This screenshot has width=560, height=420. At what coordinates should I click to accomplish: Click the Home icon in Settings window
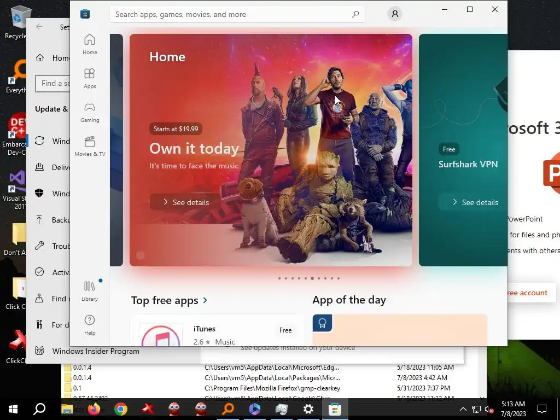[x=39, y=58]
